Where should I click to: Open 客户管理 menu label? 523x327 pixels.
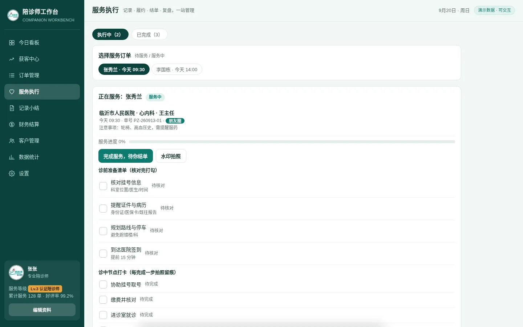pyautogui.click(x=29, y=141)
